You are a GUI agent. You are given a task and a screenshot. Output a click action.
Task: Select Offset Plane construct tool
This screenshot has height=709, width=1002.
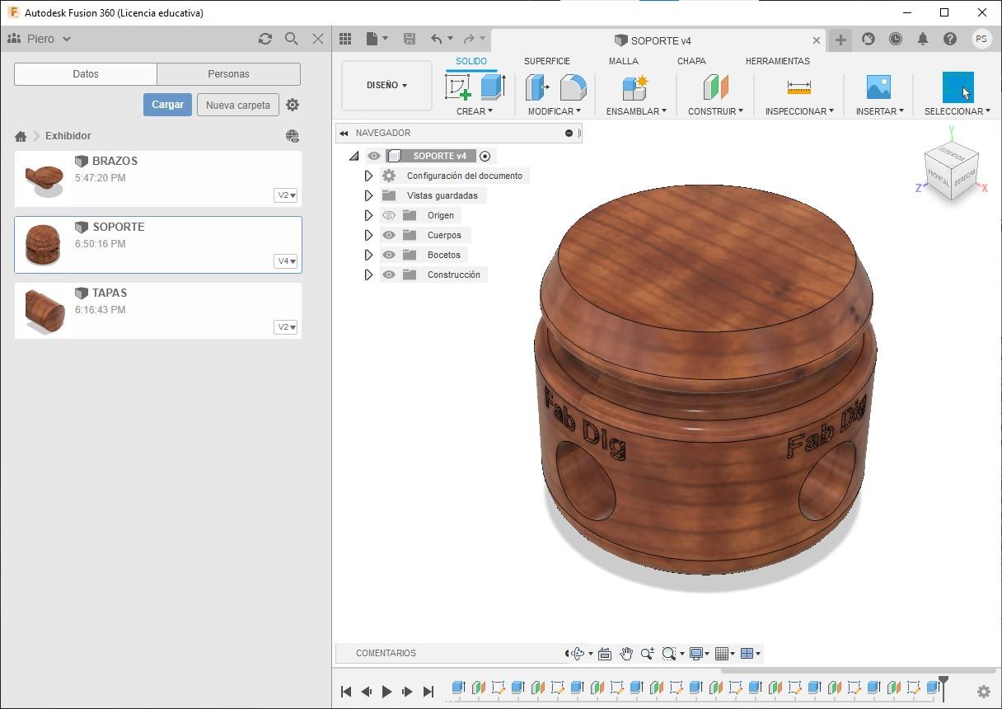[715, 87]
